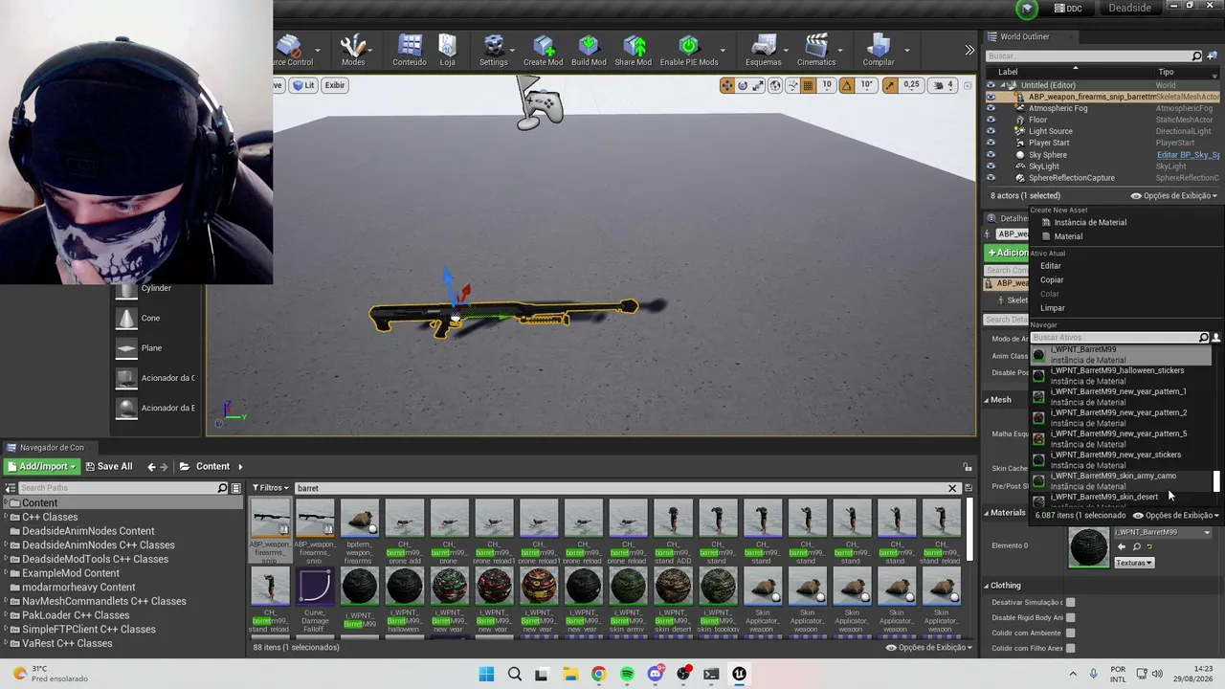Screen dimensions: 1225x689
Task: Open the Esquemas blueprints button
Action: click(764, 51)
